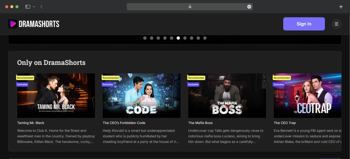The image size is (350, 159).
Task: Click the 'Only on DramaShorts' section heading
Action: (51, 63)
